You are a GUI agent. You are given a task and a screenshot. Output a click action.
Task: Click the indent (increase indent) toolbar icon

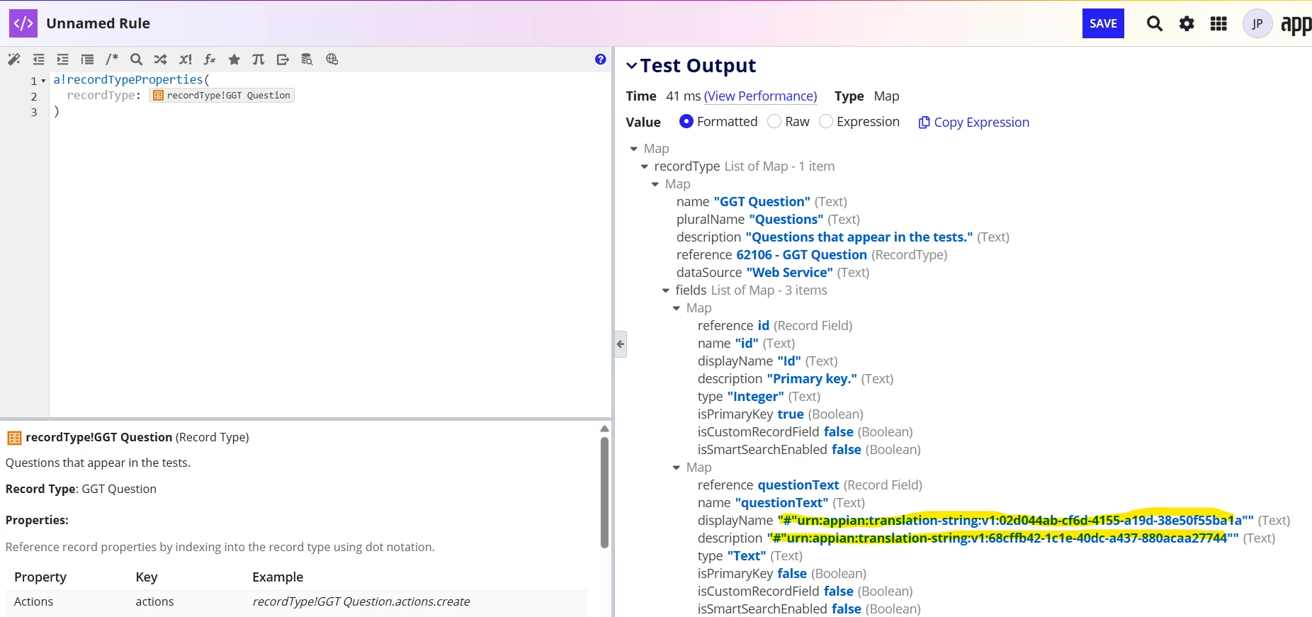click(63, 60)
